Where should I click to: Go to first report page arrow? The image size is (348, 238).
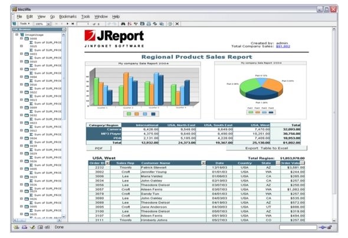[57, 24]
